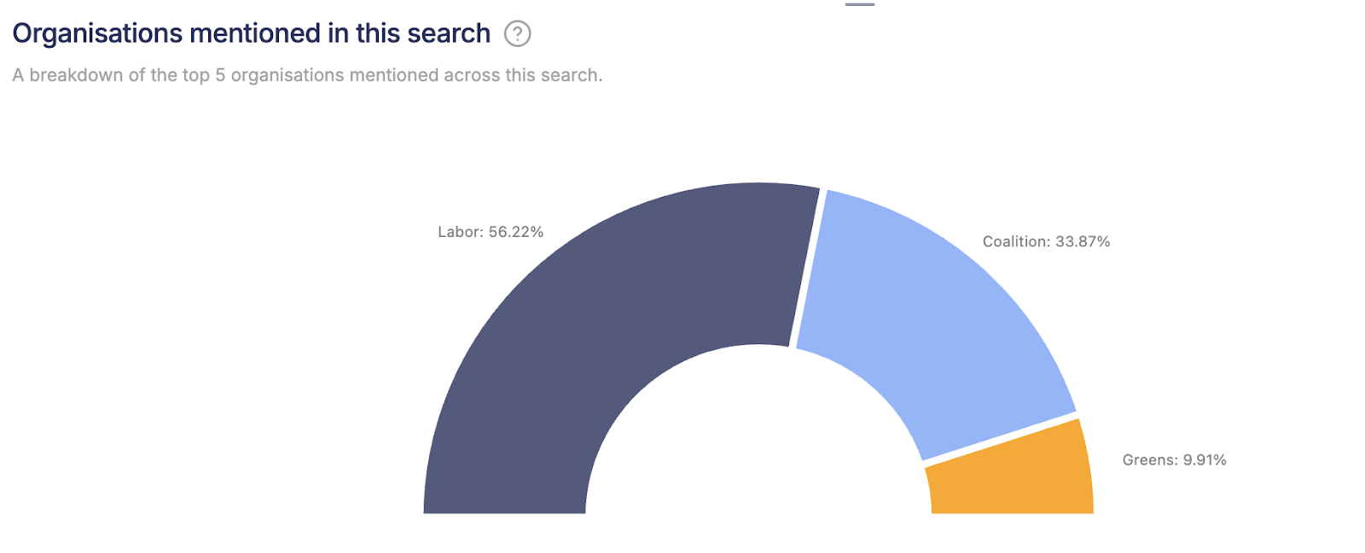Image resolution: width=1365 pixels, height=553 pixels.
Task: Click white gap between Coalition and Greens segments
Action: pos(1000,439)
